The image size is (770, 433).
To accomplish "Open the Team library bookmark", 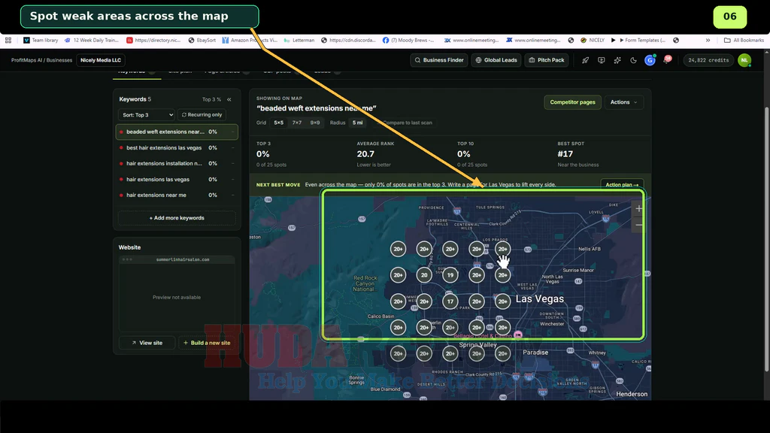I will pos(41,41).
